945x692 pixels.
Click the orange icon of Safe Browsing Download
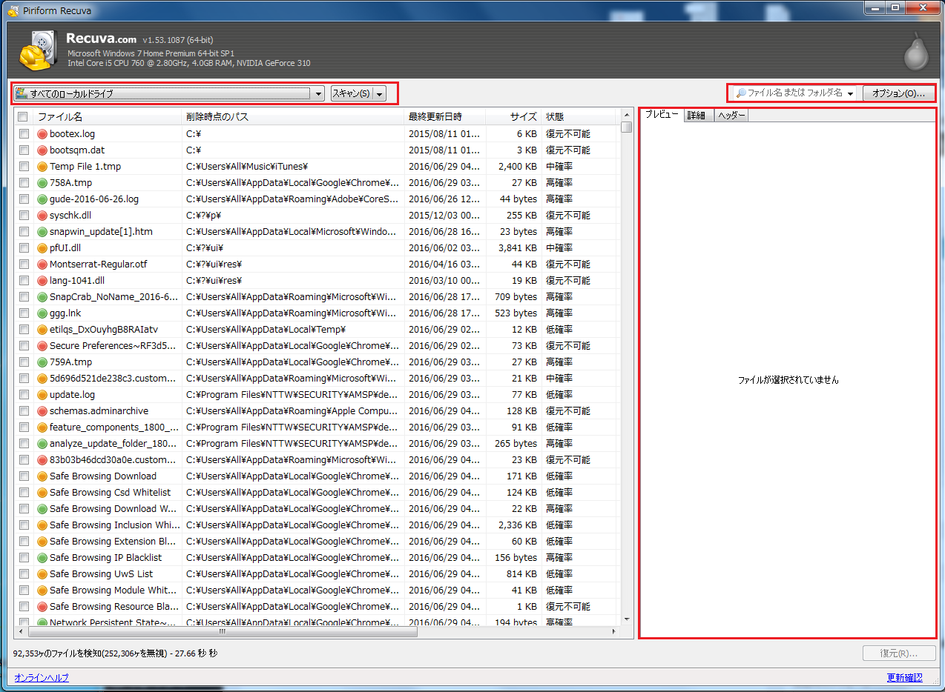coord(42,476)
